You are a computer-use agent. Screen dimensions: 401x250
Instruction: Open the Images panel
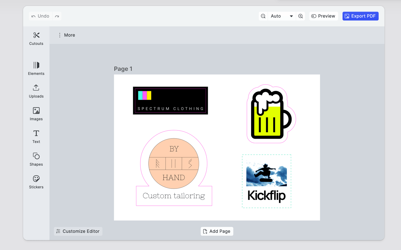(36, 114)
